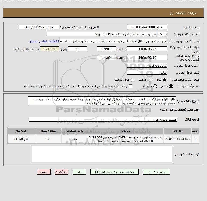Click the پاسخ به نیاز button
The height and width of the screenshot is (201, 207).
156,172
